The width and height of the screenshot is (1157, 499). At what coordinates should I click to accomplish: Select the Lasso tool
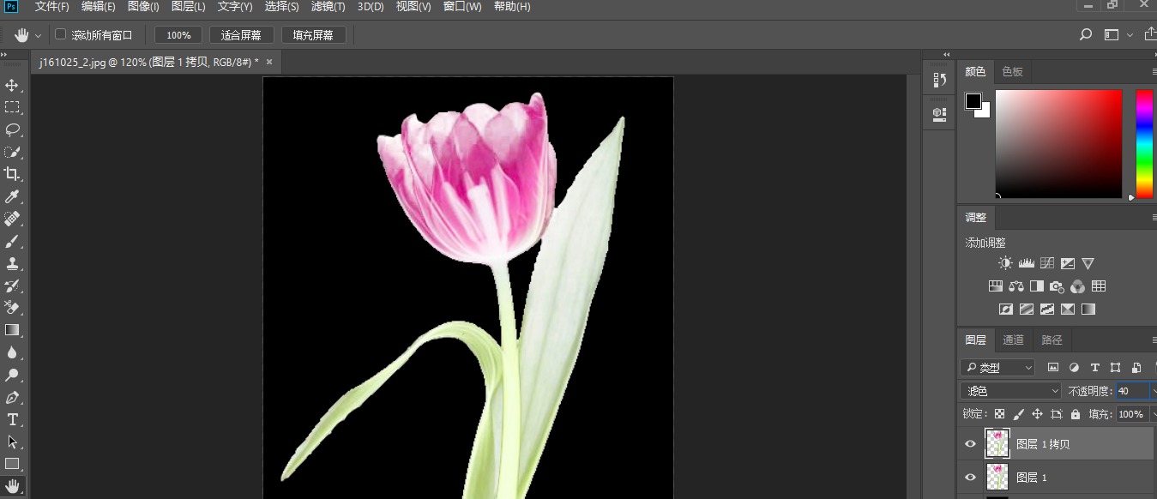click(x=12, y=129)
